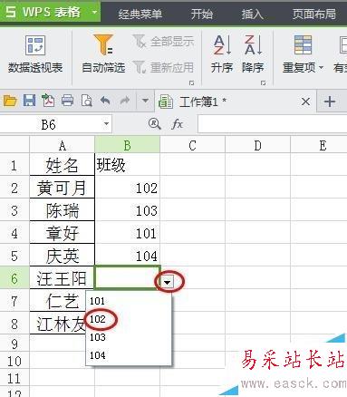Sort ascending with 升序

[222, 53]
